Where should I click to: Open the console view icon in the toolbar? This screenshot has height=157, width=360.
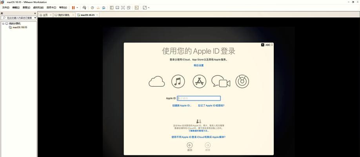pyautogui.click(x=136, y=7)
